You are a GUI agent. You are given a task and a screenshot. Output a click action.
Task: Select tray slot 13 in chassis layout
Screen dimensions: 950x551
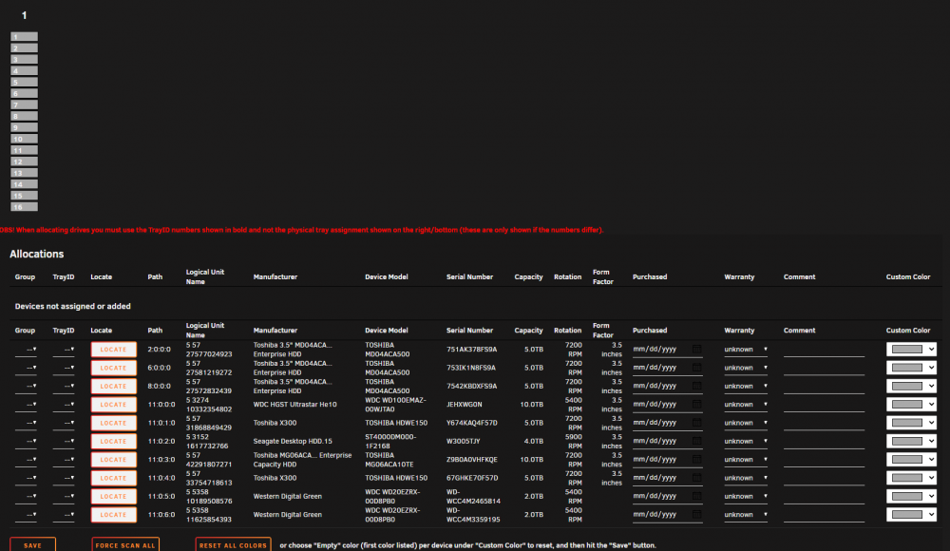point(25,173)
